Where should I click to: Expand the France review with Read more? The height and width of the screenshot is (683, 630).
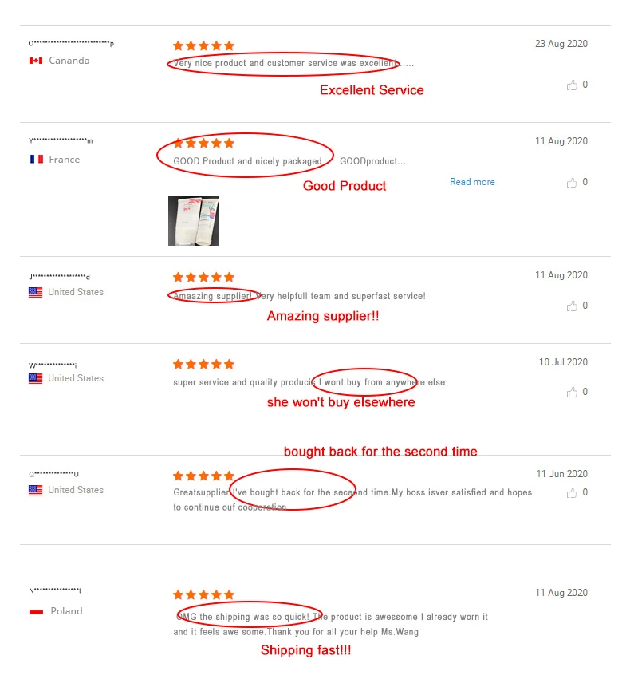click(x=472, y=182)
